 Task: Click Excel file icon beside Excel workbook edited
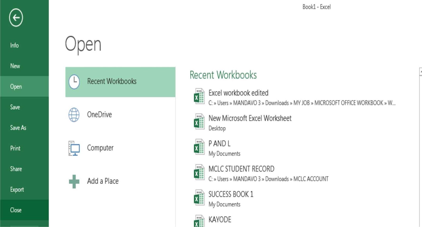(199, 96)
